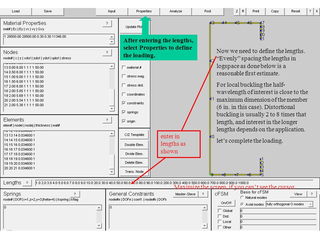Open cFSM help (?) button
The height and width of the screenshot is (240, 320).
(312, 194)
